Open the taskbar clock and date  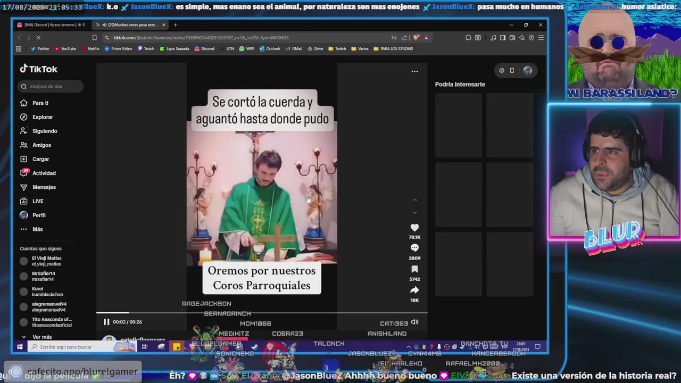tap(521, 347)
